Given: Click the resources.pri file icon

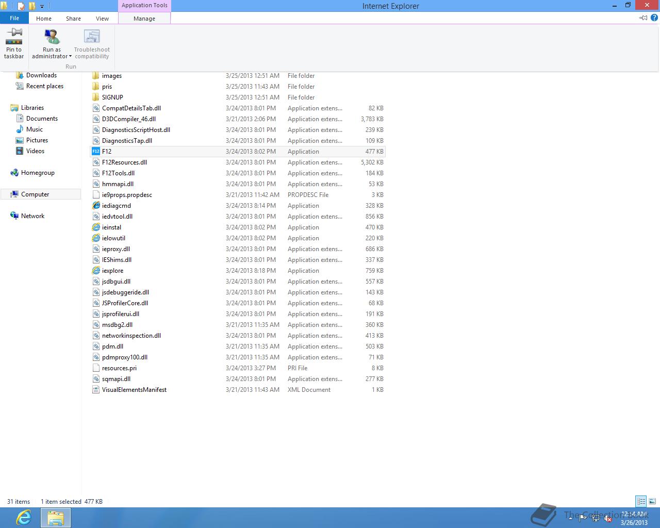Looking at the screenshot, I should (x=96, y=368).
